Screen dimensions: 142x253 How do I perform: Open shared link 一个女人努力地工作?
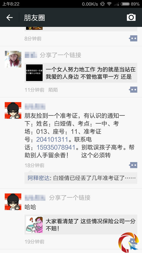[x=81, y=73]
